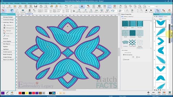
Task: Switch to the Stitching tab
Action: coord(131,16)
